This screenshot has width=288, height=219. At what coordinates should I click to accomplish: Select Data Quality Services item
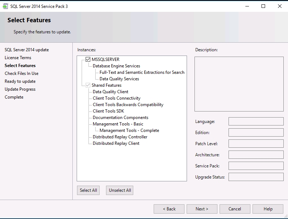pos(119,79)
